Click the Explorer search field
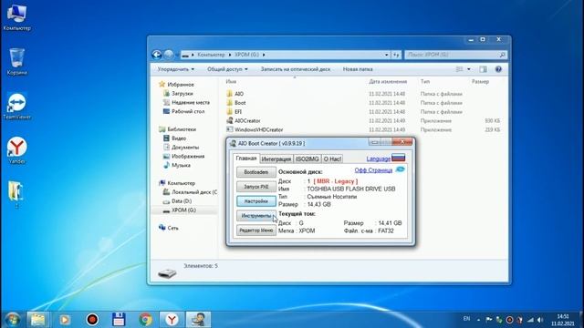The image size is (584, 328). 456,55
